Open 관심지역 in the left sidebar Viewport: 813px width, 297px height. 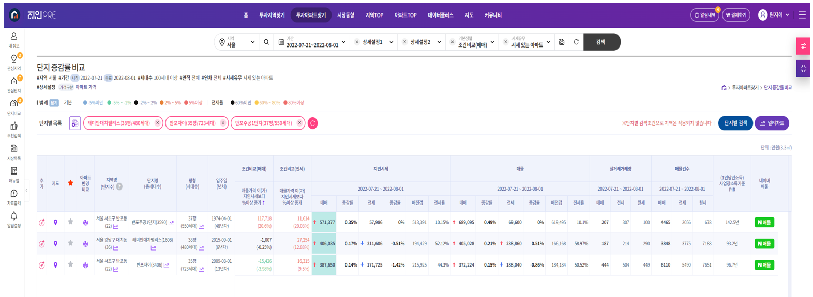(x=14, y=62)
